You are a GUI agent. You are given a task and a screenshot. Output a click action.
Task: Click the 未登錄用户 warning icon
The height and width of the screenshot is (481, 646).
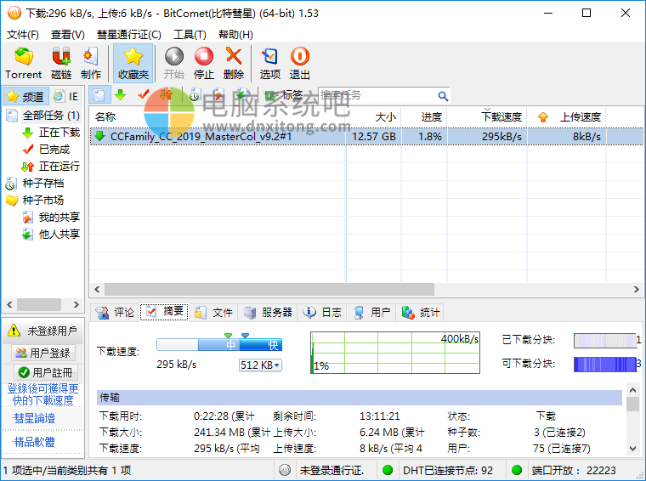(14, 331)
